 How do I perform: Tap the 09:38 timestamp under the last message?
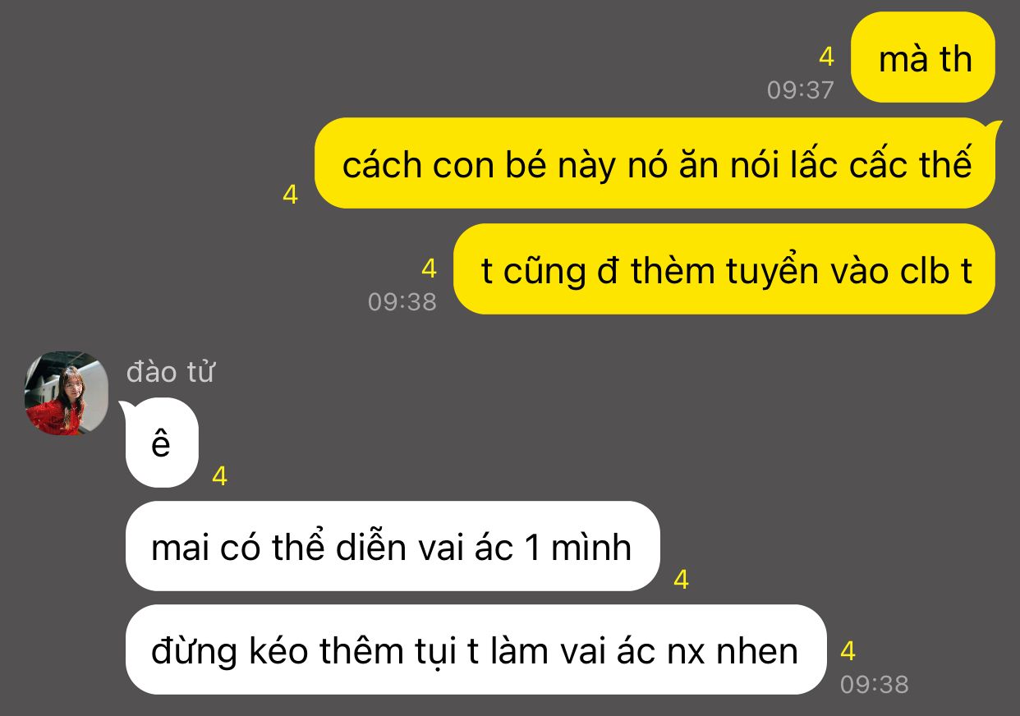coord(875,684)
